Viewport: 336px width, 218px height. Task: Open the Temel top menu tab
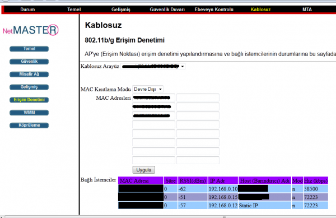(x=74, y=10)
